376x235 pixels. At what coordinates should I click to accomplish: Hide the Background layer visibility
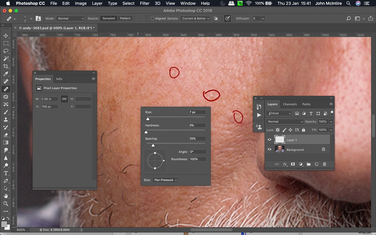tap(269, 149)
